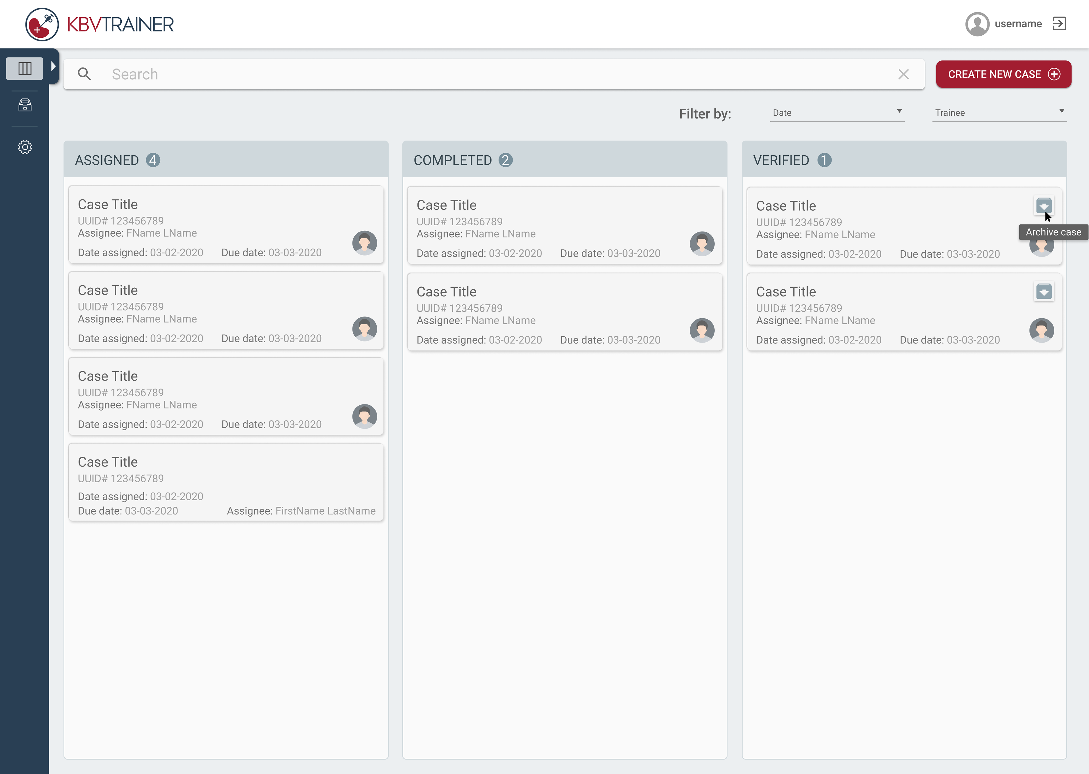
Task: Open the second Verified case title
Action: coord(786,292)
